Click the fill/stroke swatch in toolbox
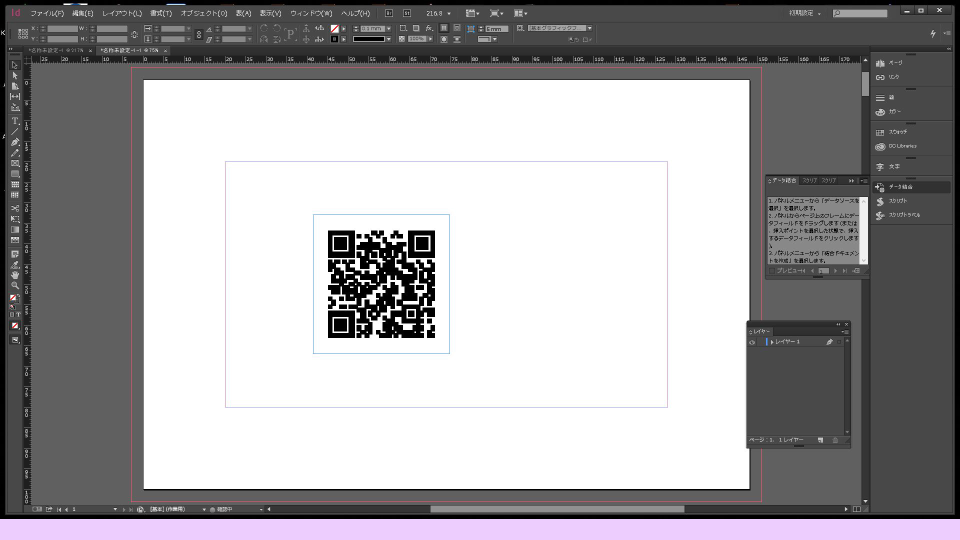960x540 pixels. pyautogui.click(x=13, y=298)
